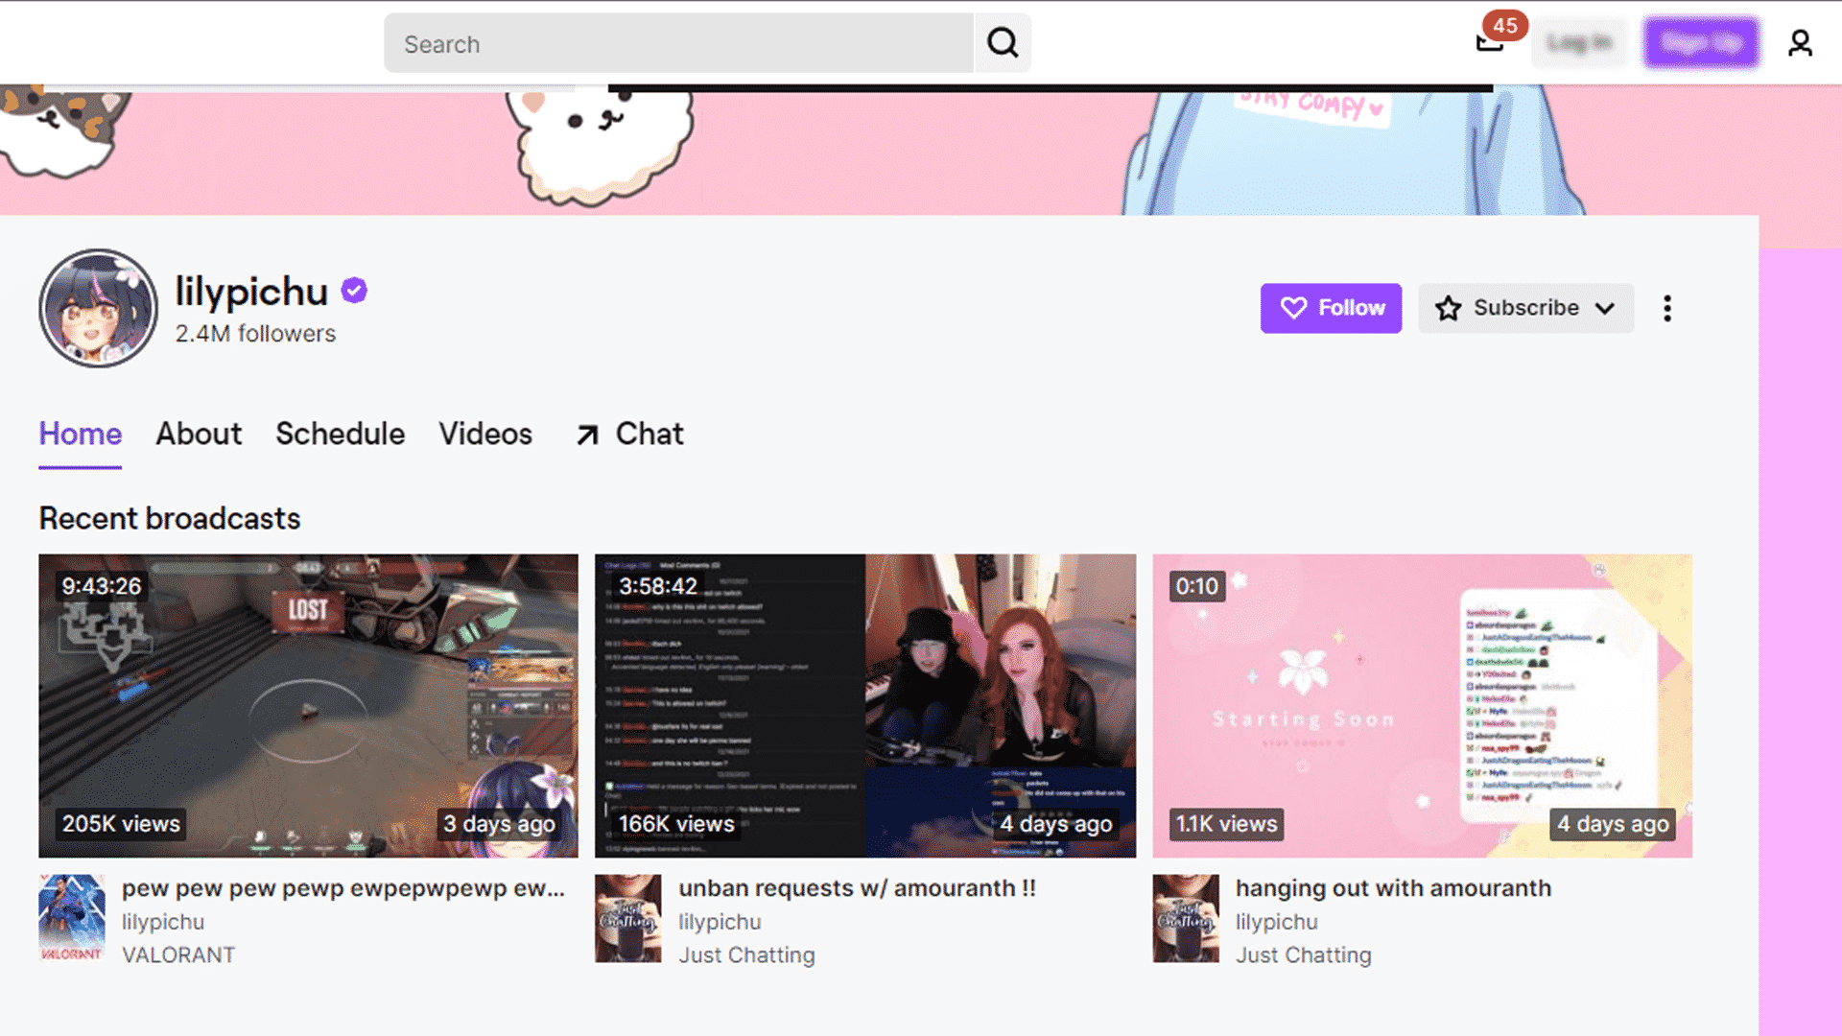This screenshot has height=1036, width=1842.
Task: Click Just Chatting link under hanging out
Action: pos(1304,955)
